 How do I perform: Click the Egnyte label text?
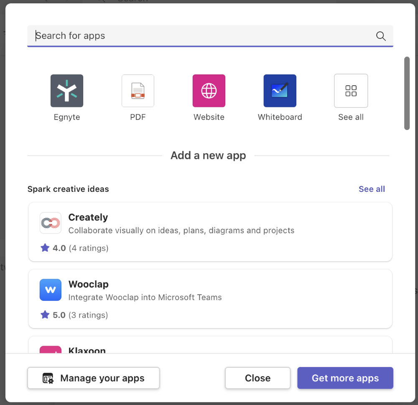coord(67,117)
